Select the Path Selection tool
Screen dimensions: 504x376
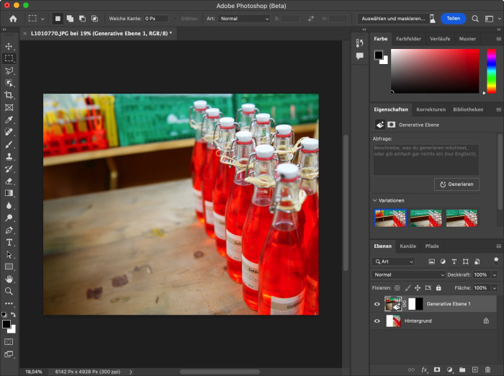tap(9, 255)
